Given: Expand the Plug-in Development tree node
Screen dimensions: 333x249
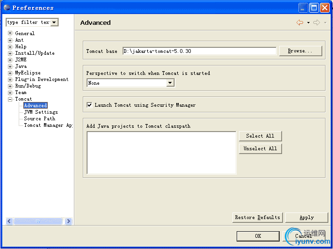Looking at the screenshot, I should pyautogui.click(x=10, y=80).
